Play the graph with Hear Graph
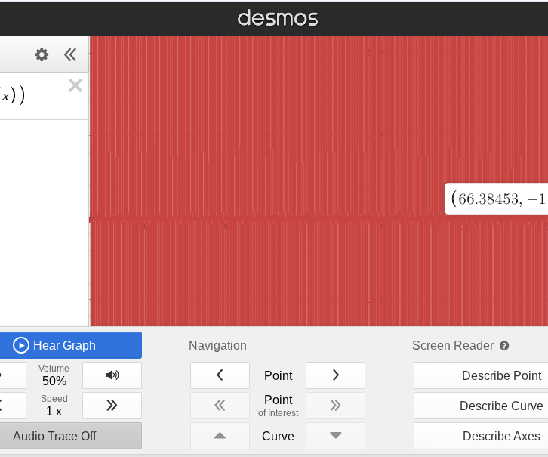 70,345
